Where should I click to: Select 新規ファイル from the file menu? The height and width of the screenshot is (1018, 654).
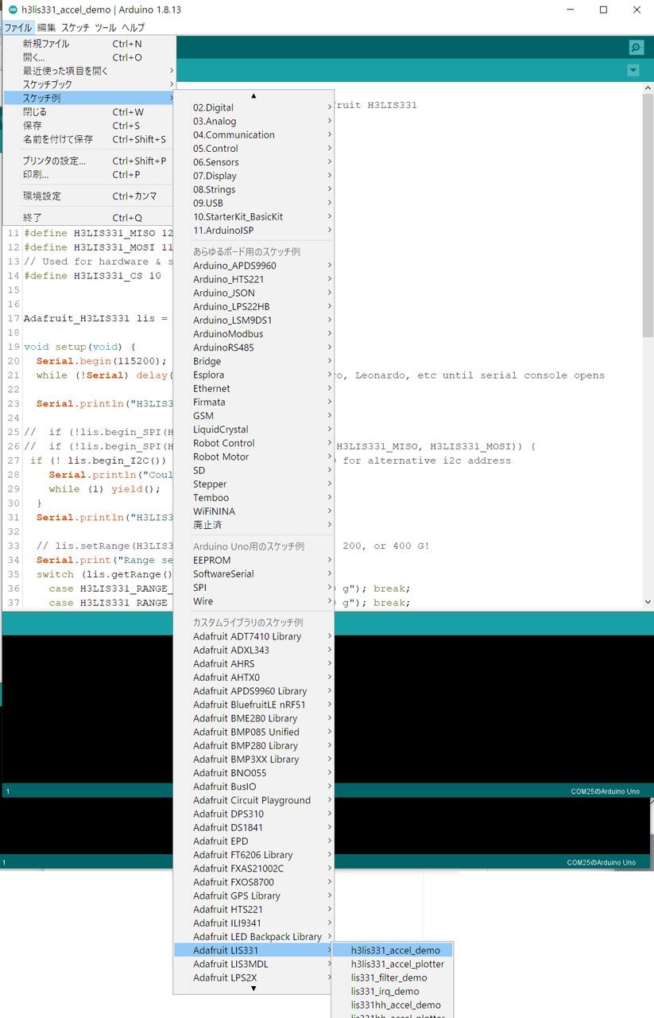46,44
